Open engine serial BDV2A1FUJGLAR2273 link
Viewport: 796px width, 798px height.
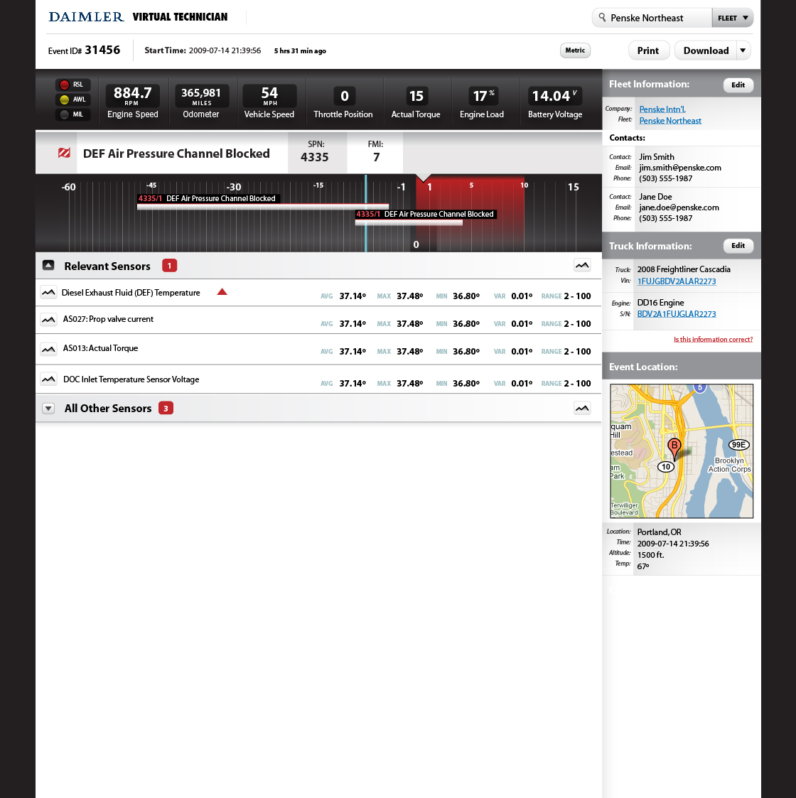click(x=677, y=314)
